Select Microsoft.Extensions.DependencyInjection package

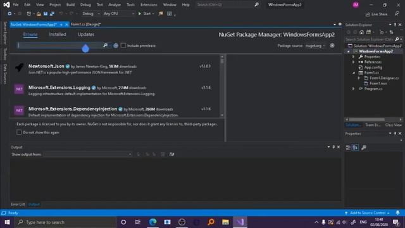point(73,109)
